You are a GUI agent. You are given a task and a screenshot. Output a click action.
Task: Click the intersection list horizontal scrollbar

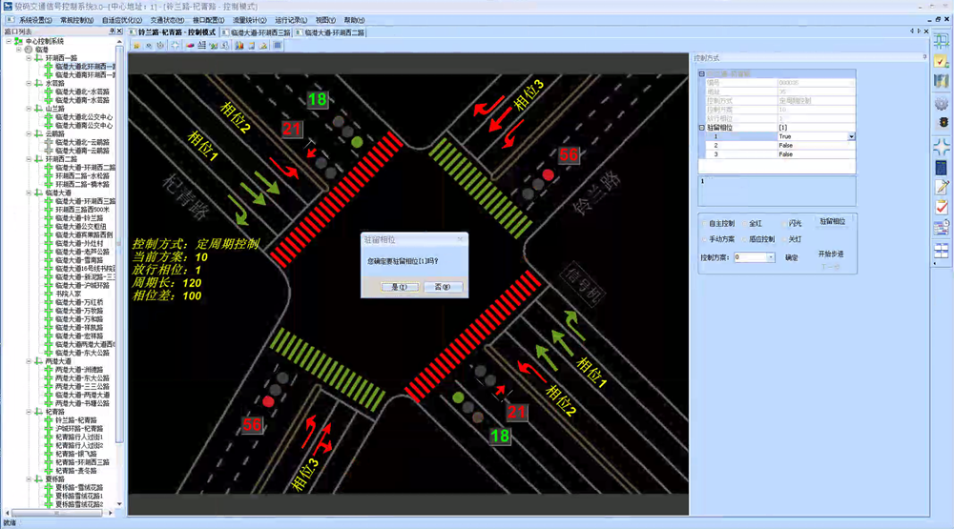(56, 513)
